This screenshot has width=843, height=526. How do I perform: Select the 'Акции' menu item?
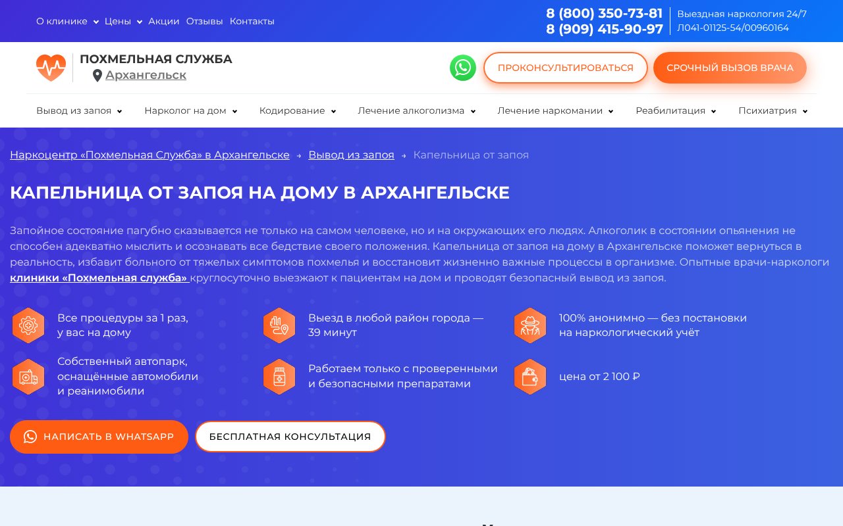click(x=163, y=21)
